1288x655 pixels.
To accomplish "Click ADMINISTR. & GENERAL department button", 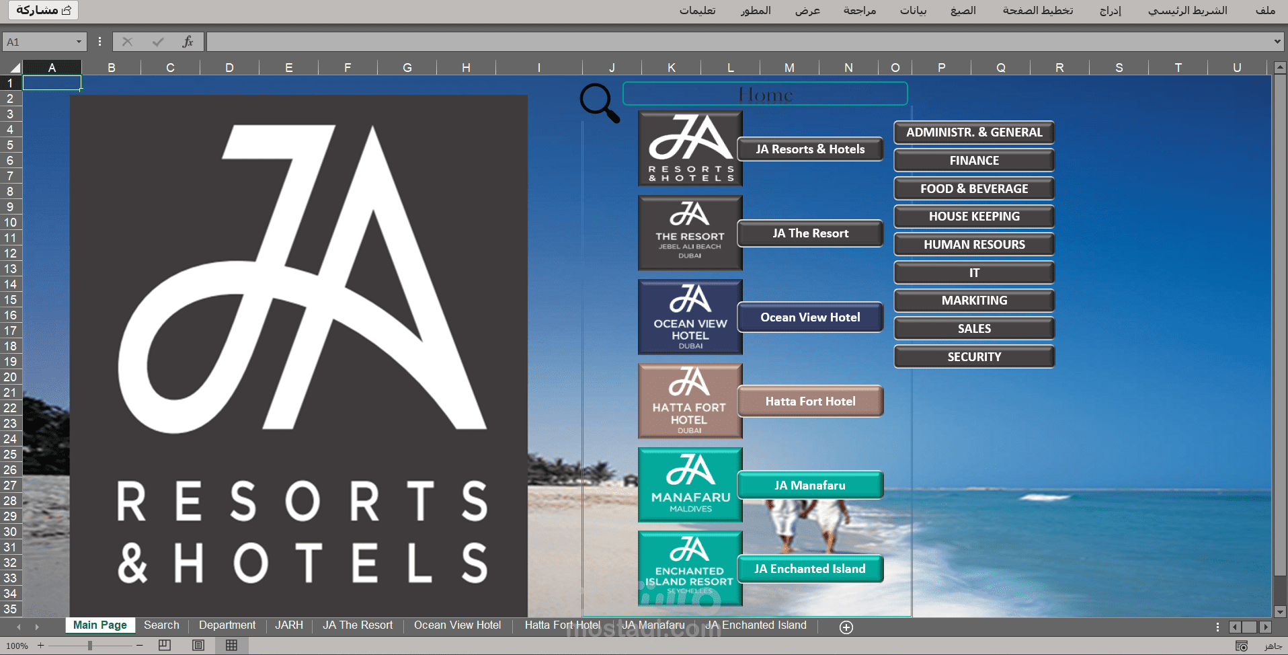I will pos(974,132).
